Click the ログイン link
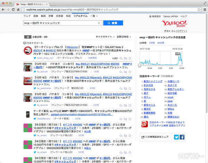Viewport: 208px width, 163px height. pos(181,31)
